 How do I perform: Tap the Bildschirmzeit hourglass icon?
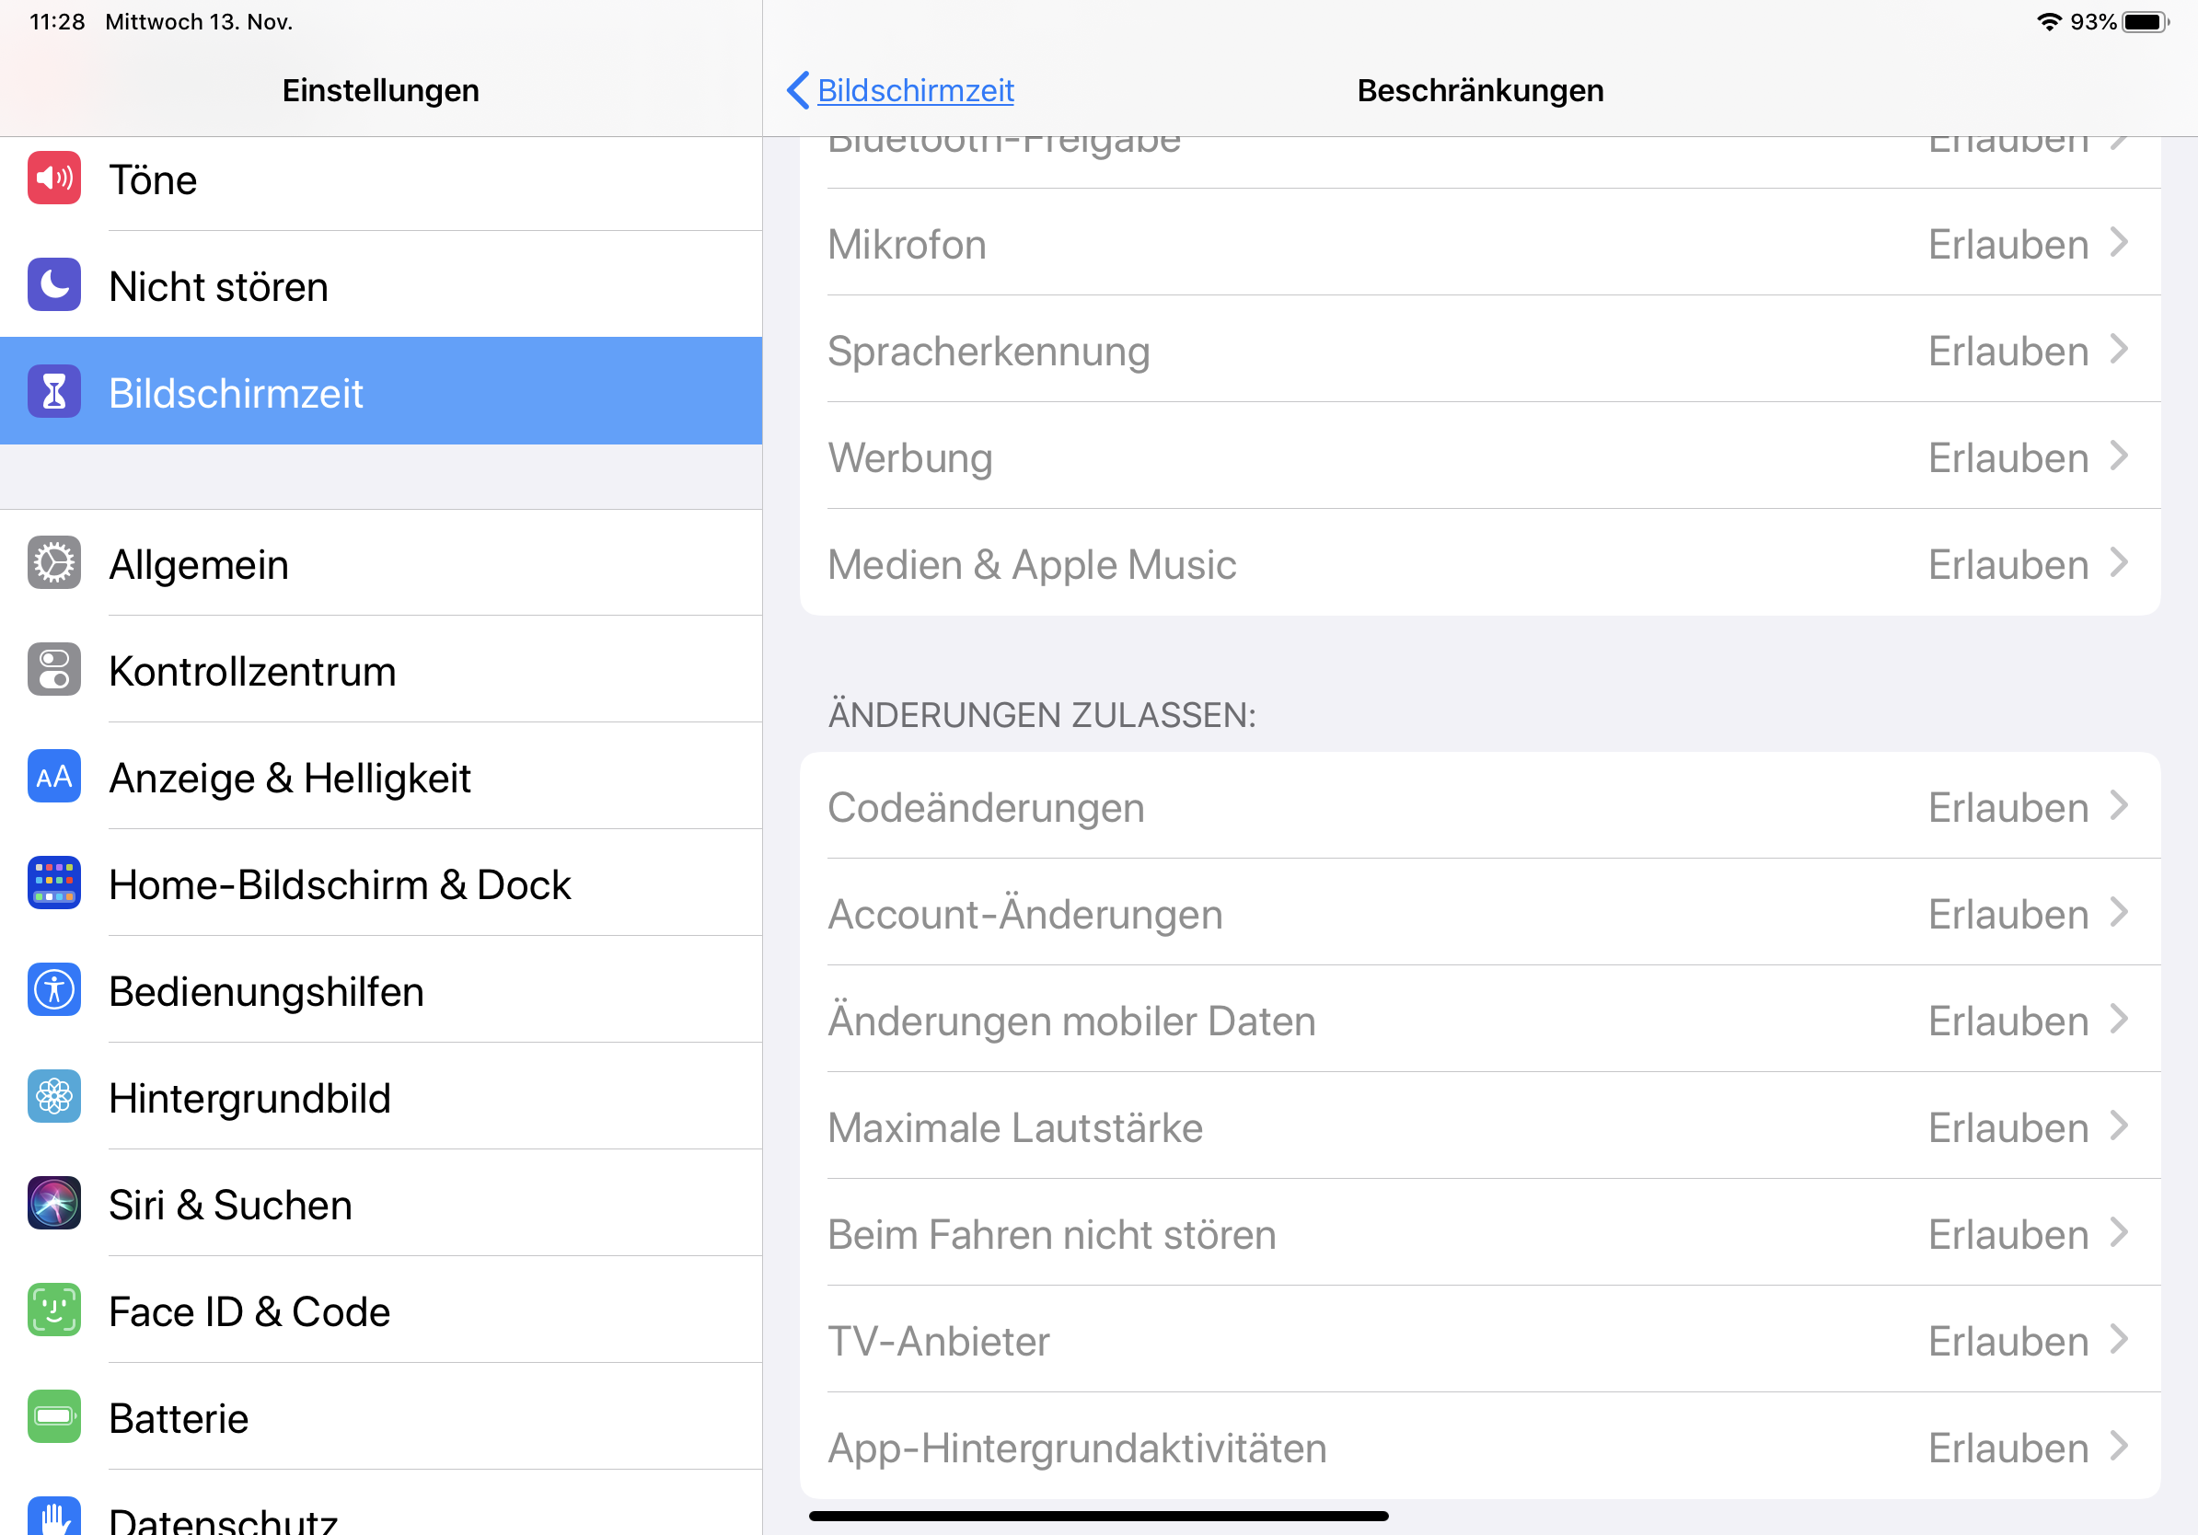53,392
